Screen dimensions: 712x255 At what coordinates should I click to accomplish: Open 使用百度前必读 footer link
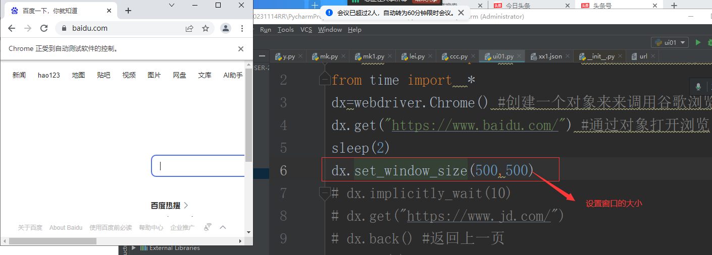pyautogui.click(x=111, y=228)
